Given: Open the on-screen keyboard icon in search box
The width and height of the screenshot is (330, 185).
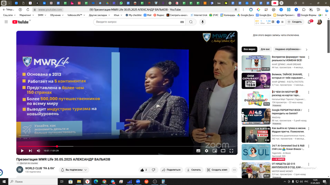Looking at the screenshot, I should click(182, 22).
